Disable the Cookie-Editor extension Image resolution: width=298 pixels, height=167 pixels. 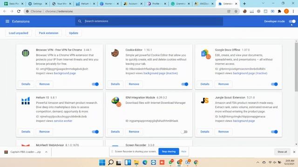coord(185,84)
